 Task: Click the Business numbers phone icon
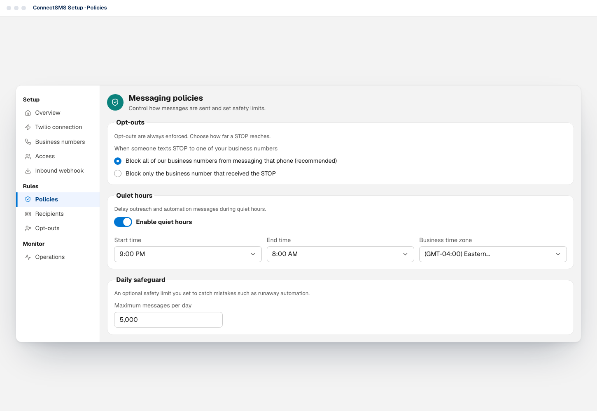(x=28, y=142)
